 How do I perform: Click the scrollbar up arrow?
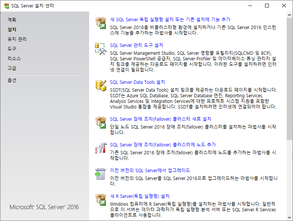[289, 15]
